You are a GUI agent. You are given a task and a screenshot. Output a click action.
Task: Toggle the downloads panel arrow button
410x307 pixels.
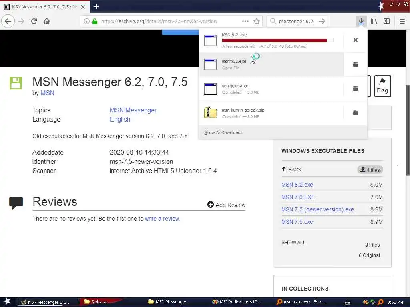(x=361, y=21)
